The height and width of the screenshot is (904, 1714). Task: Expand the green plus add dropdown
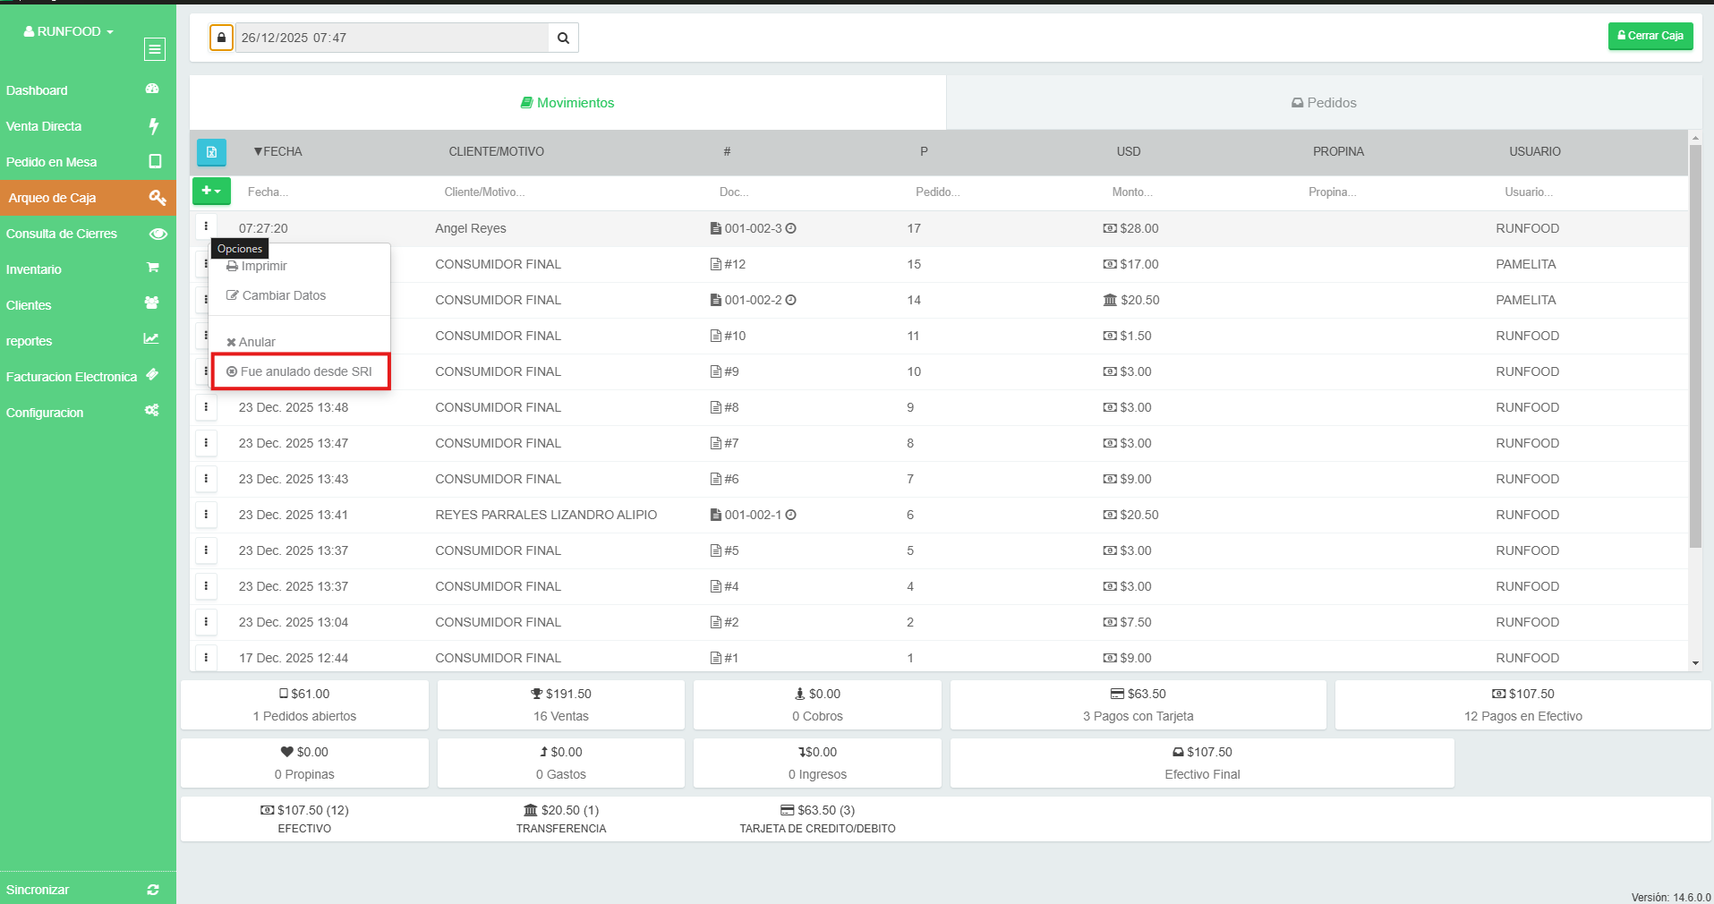211,191
